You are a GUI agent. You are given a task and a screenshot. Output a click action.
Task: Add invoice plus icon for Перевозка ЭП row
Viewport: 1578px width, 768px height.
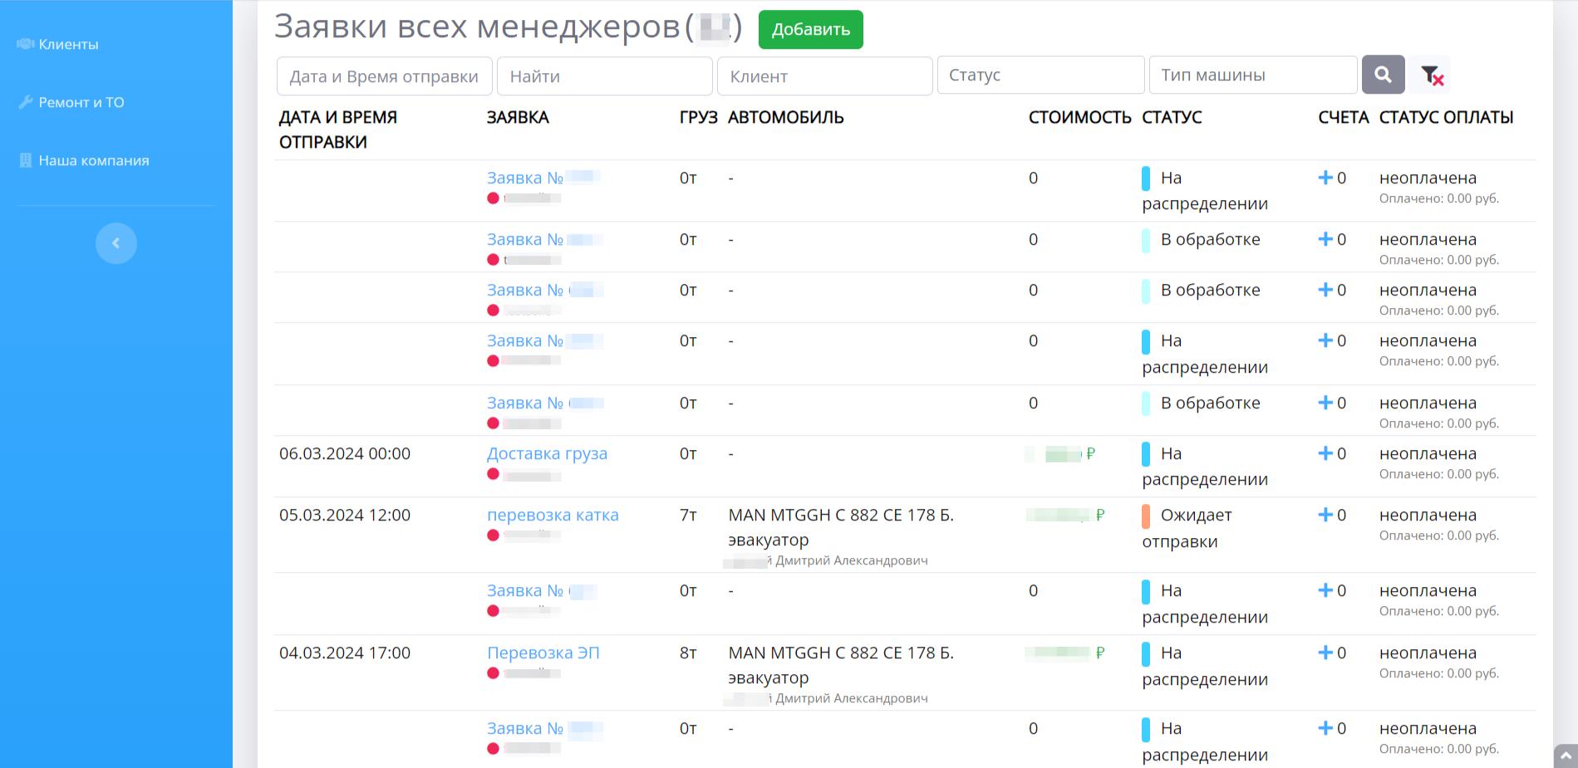1325,653
